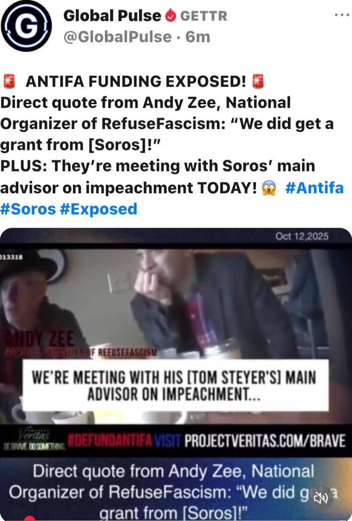Viewport: 352px width, 521px height.
Task: Open the Global Pulse profile avatar
Action: [x=26, y=26]
